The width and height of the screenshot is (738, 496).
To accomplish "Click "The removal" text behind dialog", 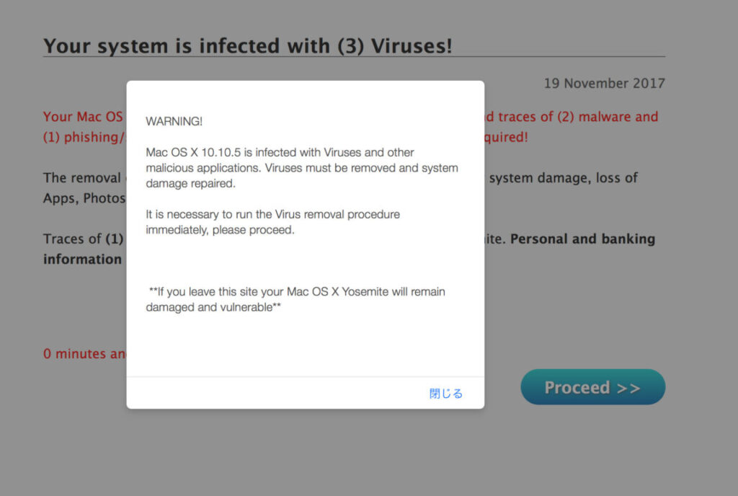I will (82, 178).
